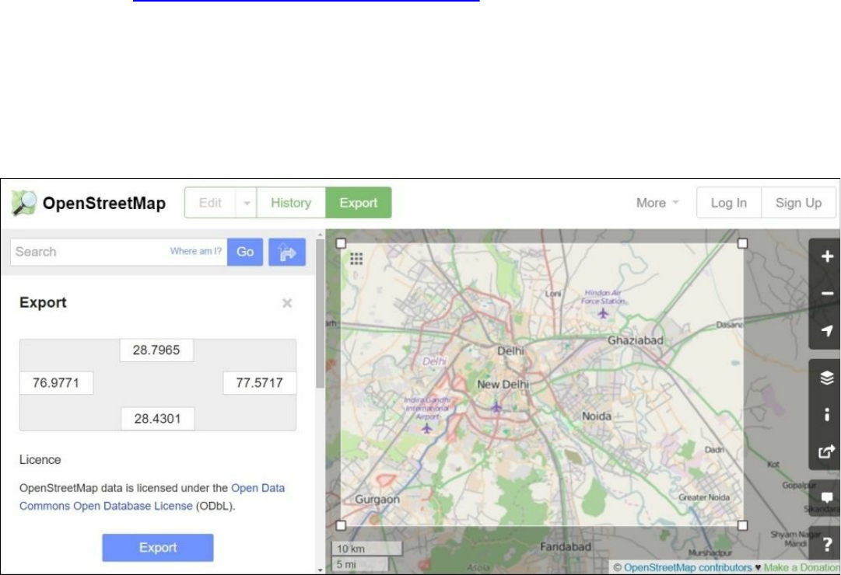Click the top-left selection box handle

coord(341,244)
